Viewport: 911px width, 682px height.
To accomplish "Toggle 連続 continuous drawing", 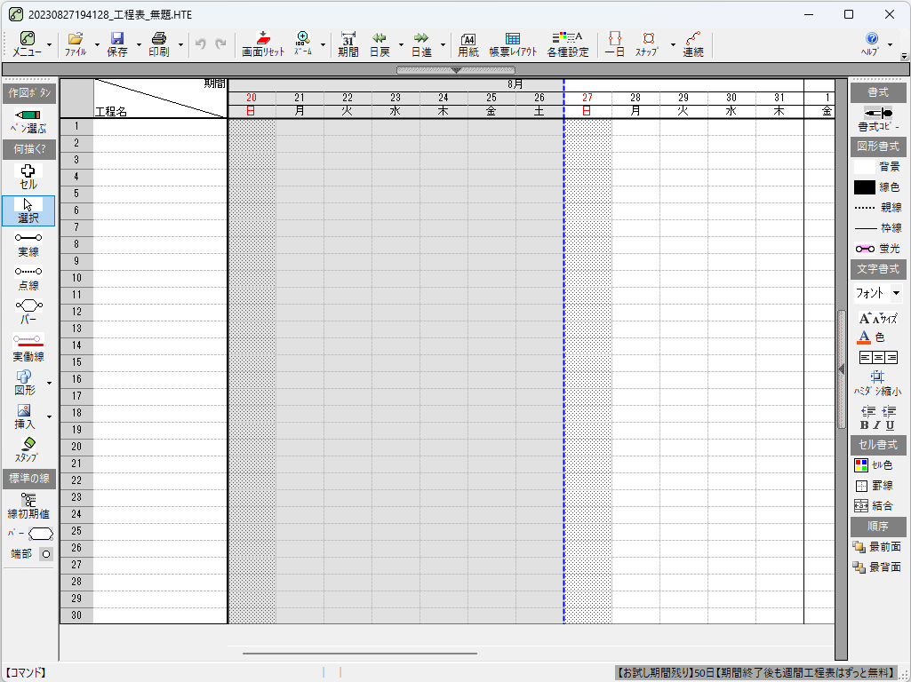I will pyautogui.click(x=693, y=44).
